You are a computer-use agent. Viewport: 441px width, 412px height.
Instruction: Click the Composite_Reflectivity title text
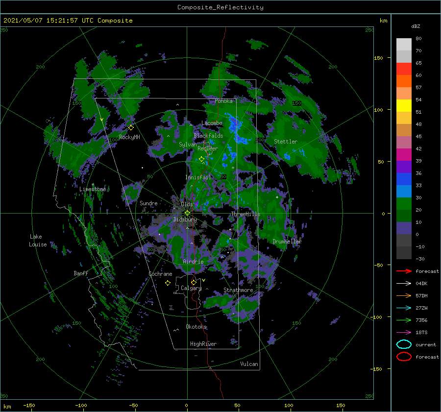point(220,7)
